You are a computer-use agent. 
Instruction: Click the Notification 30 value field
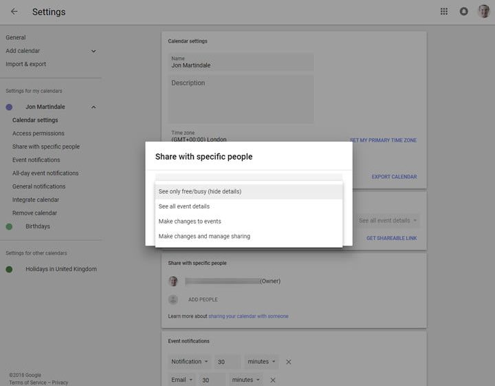pyautogui.click(x=228, y=362)
